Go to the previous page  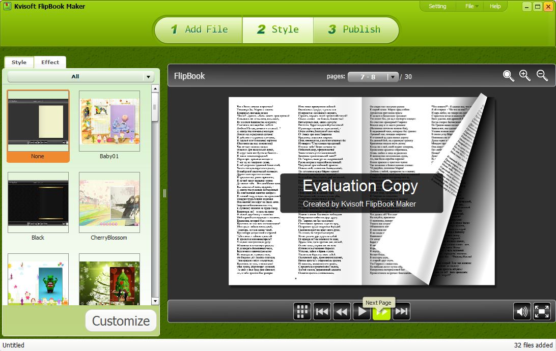click(342, 311)
